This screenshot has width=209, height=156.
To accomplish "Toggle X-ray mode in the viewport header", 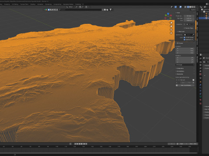I will coord(185,7).
